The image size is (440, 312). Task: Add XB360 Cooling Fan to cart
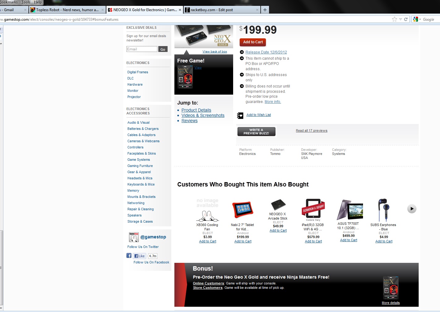[207, 241]
